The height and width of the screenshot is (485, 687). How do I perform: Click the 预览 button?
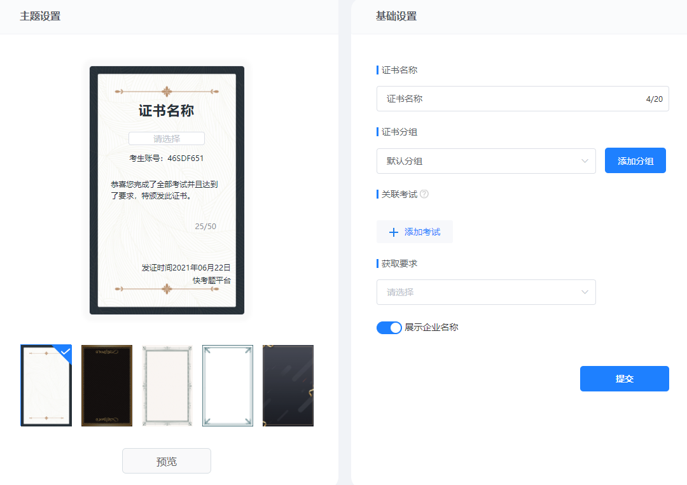point(167,461)
